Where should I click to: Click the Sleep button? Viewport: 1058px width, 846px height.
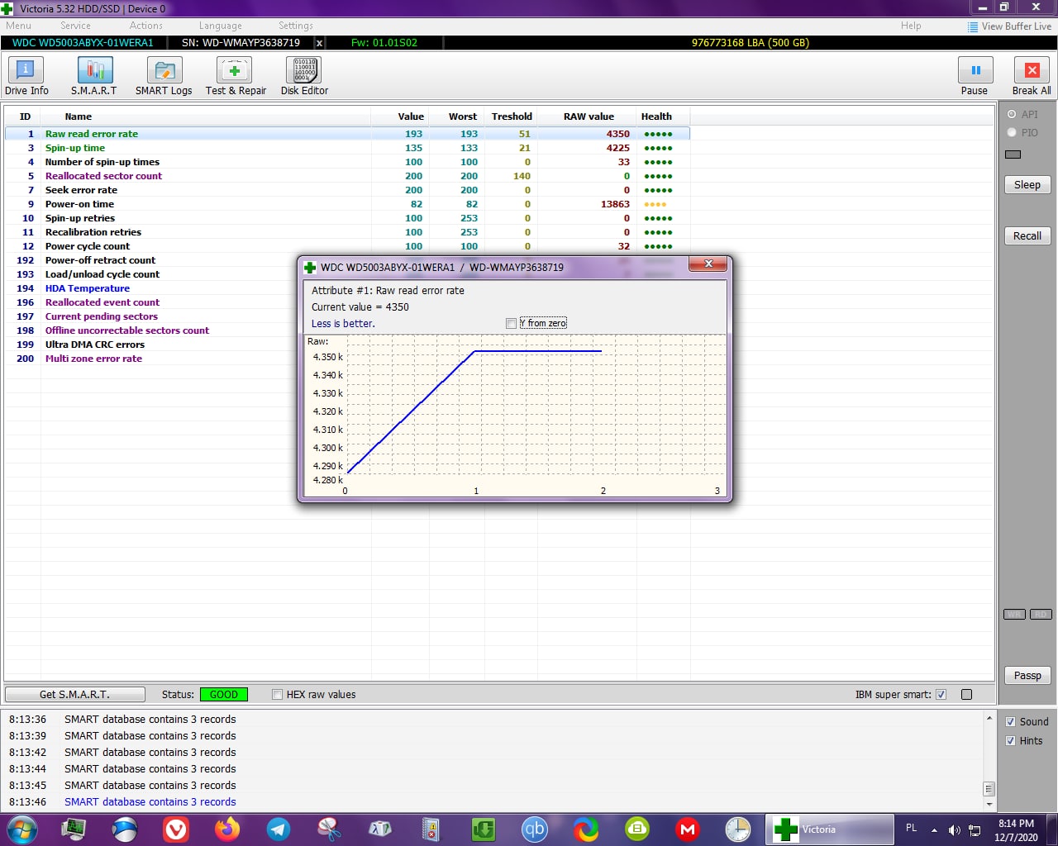1027,185
